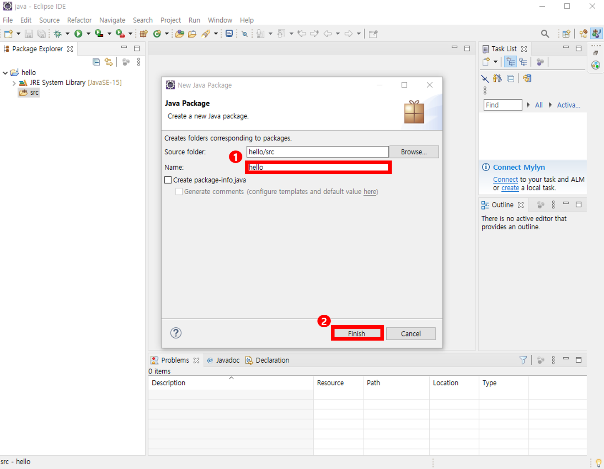Click the Activa... link in Task List
The image size is (604, 469).
(x=569, y=105)
